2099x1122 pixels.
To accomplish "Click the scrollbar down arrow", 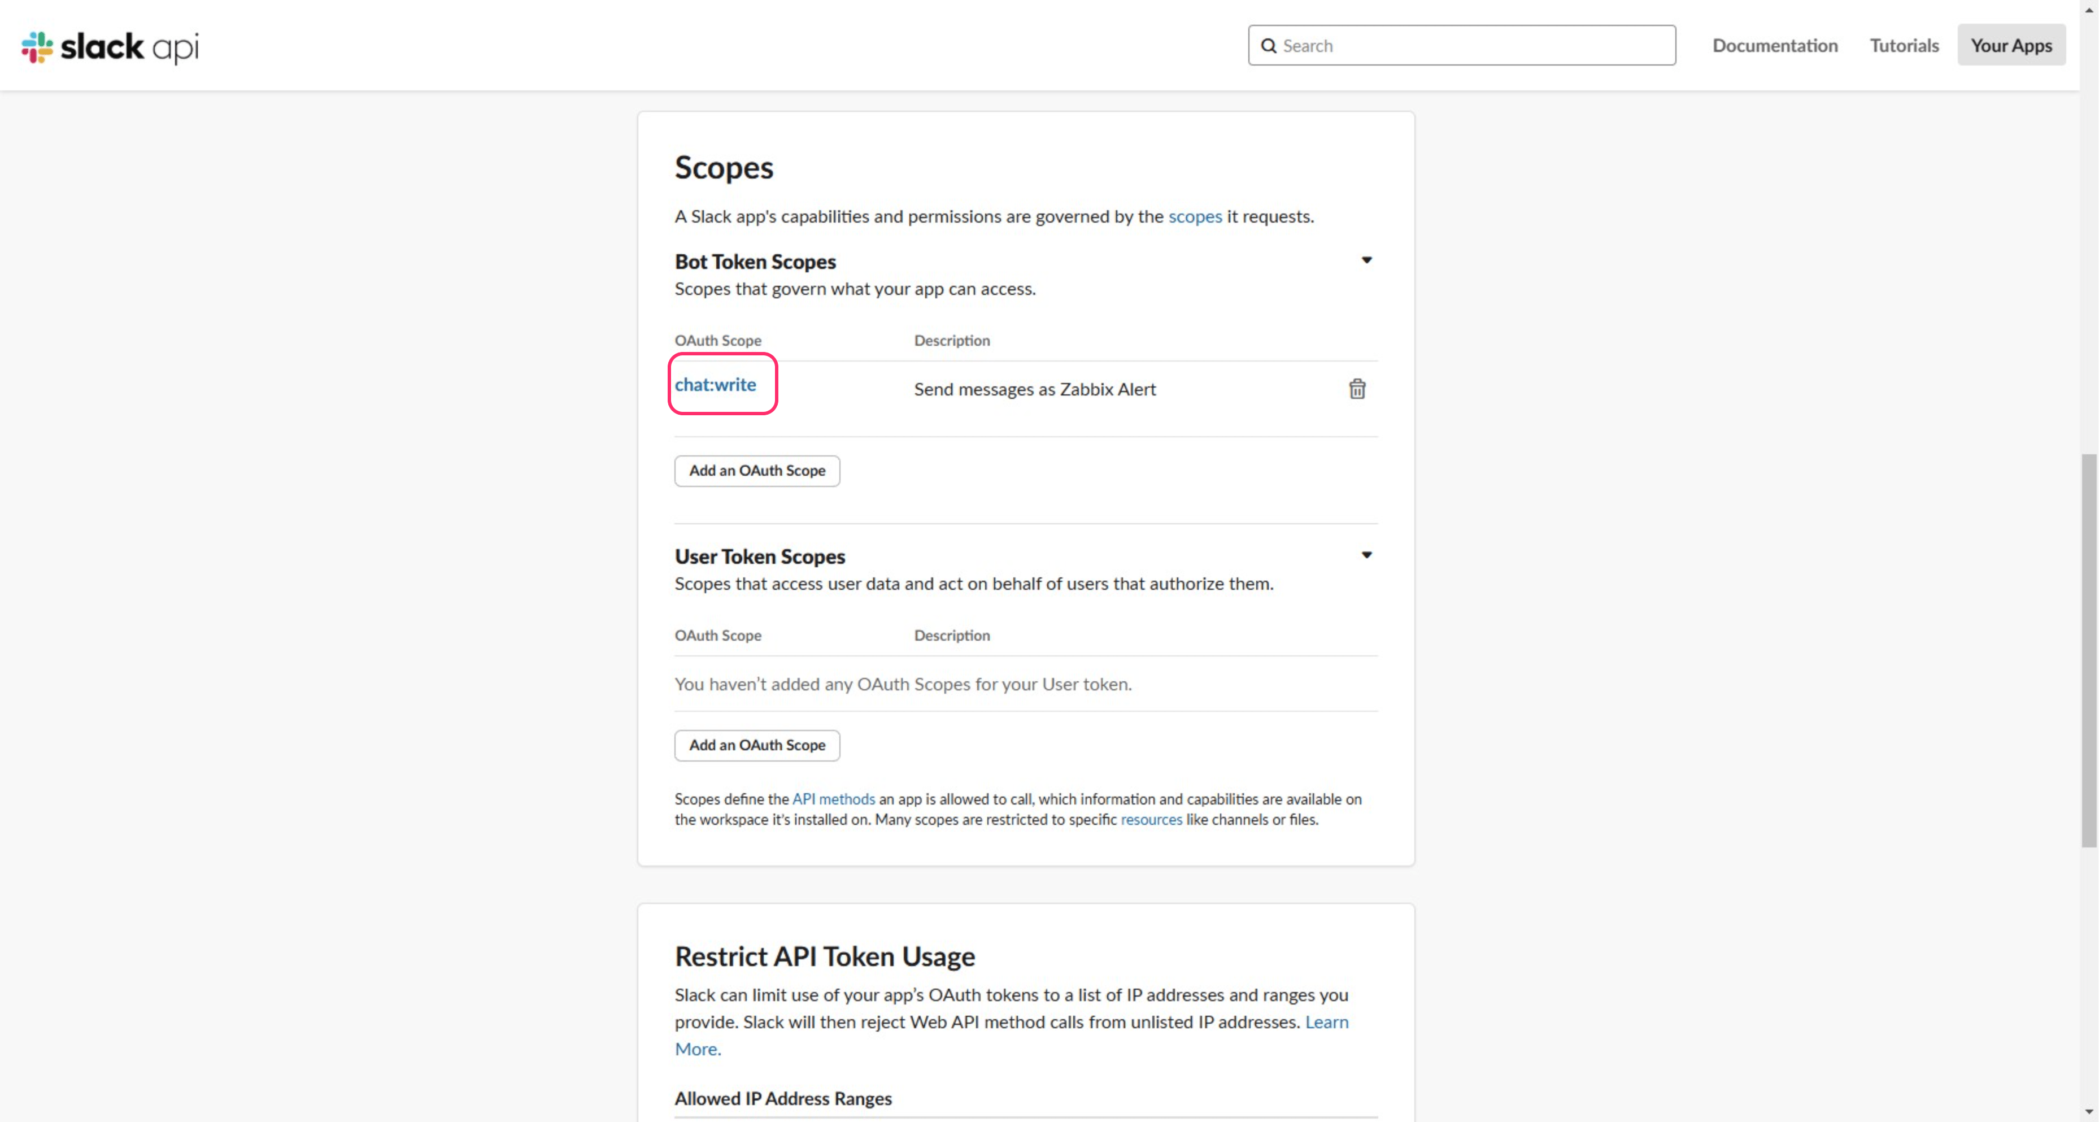I will (x=2088, y=1112).
